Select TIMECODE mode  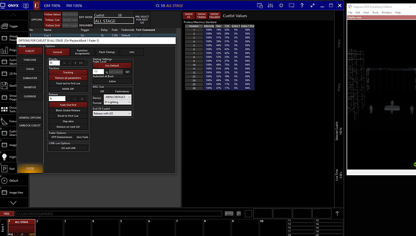point(30,60)
